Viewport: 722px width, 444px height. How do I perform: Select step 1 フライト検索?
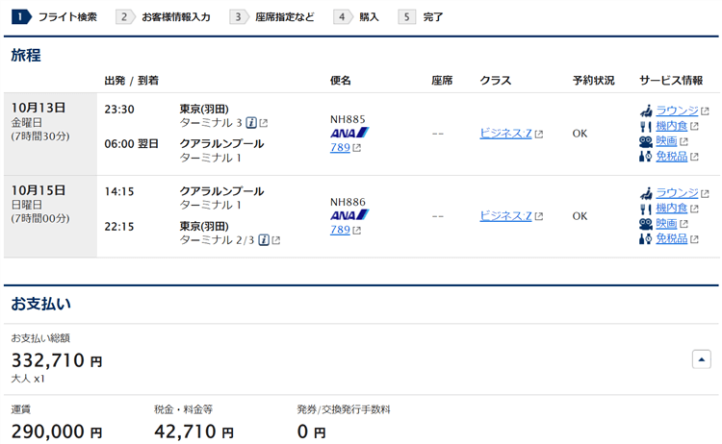coord(56,16)
